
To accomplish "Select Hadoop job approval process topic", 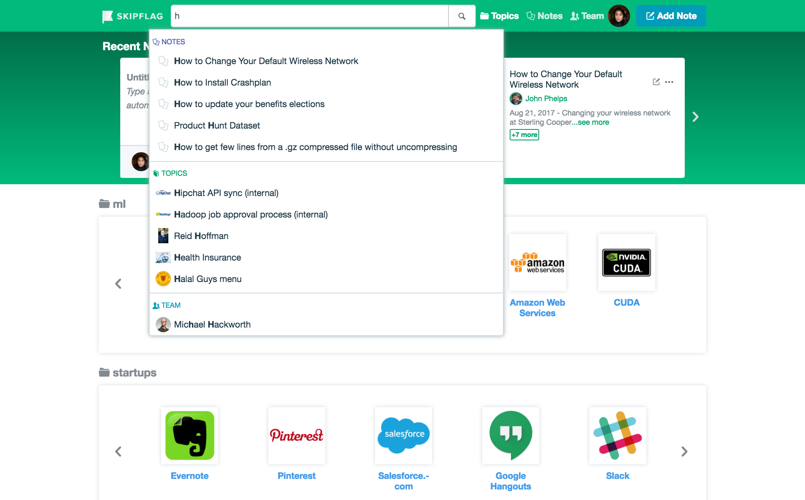I will (326, 215).
